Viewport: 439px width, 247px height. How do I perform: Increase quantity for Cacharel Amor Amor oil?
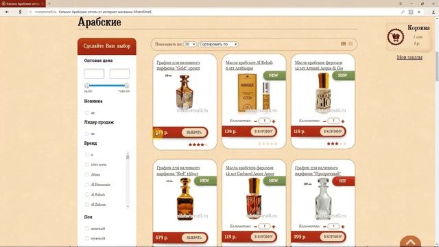[274, 226]
